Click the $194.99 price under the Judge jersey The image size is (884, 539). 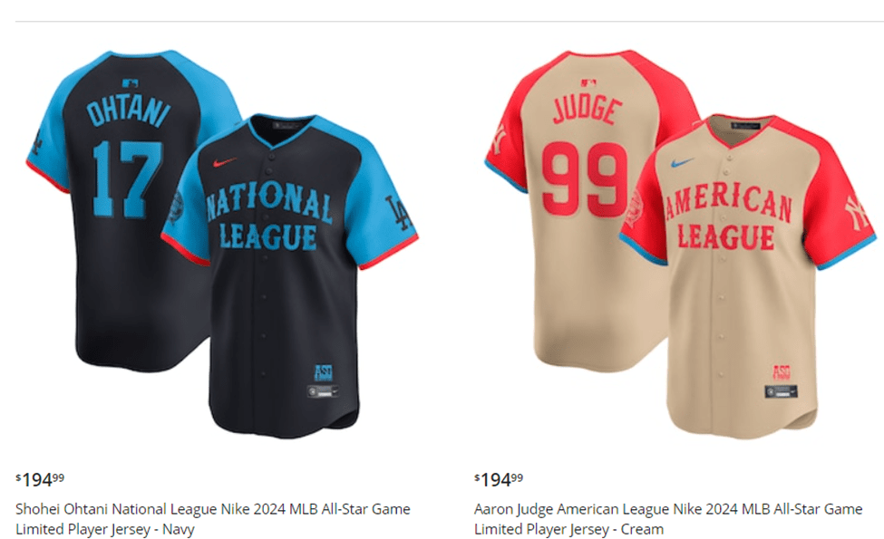pyautogui.click(x=499, y=479)
